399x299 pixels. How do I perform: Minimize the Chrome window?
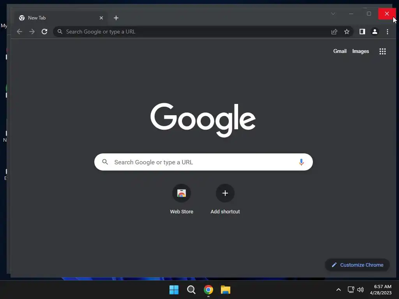pos(351,14)
